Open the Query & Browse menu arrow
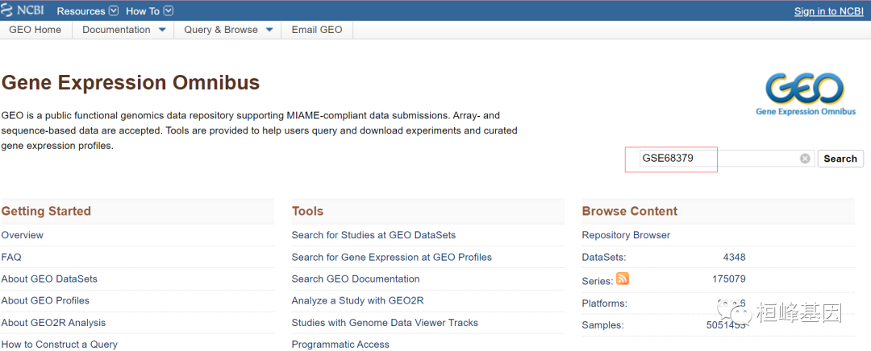Image resolution: width=871 pixels, height=351 pixels. click(x=269, y=30)
